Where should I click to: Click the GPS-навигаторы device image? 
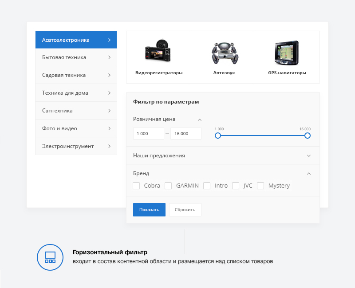point(287,52)
